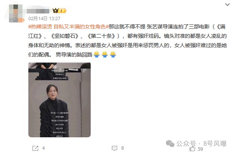Click the third shrug emoji

tap(113, 55)
